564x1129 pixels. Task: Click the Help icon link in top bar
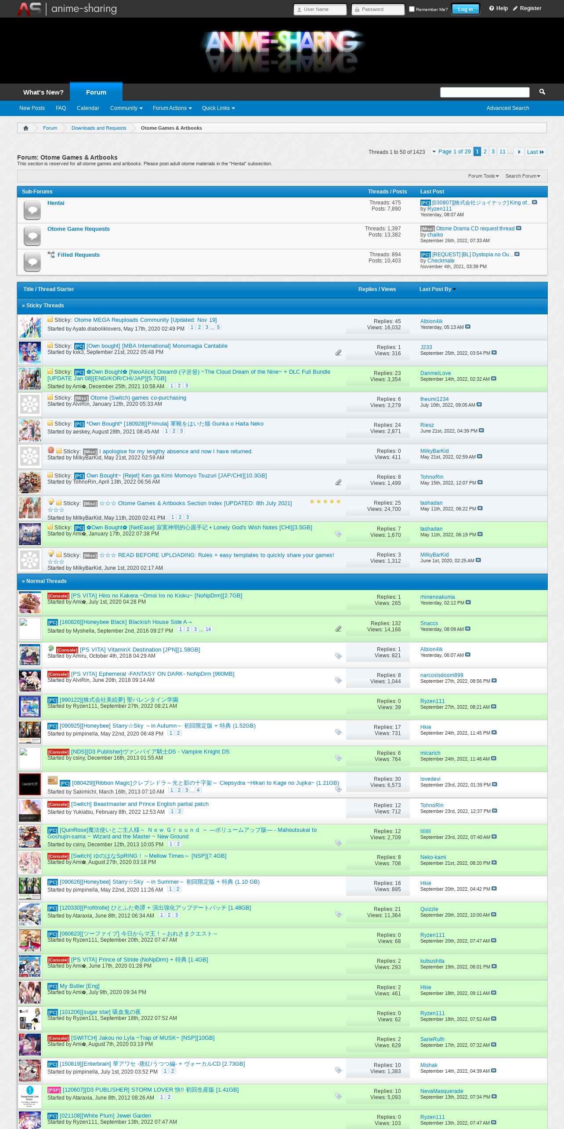(499, 8)
